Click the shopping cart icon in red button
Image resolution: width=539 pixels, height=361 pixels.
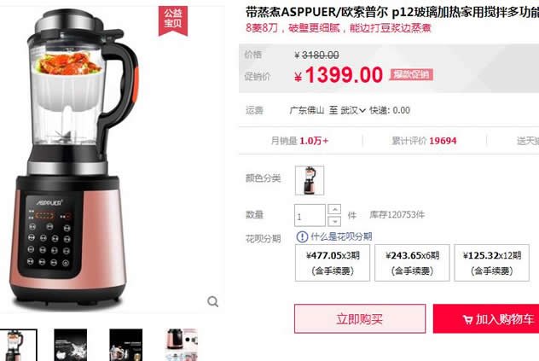pyautogui.click(x=467, y=320)
